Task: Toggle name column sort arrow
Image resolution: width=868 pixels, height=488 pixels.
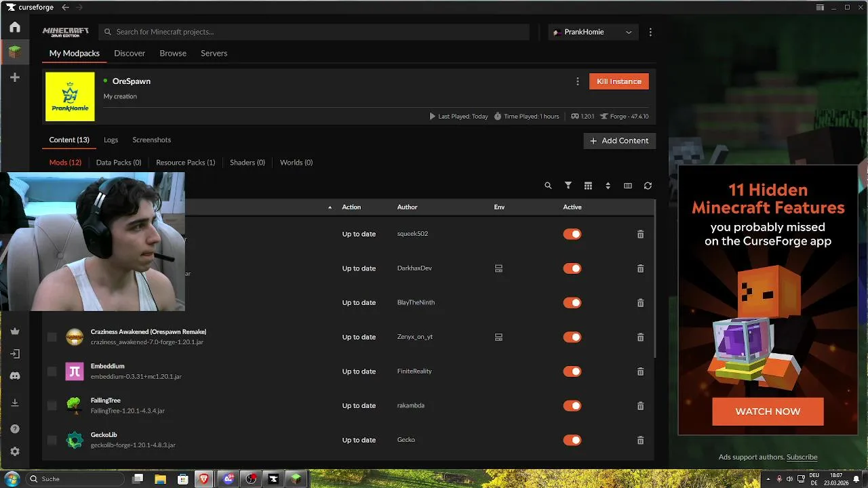Action: pos(330,207)
